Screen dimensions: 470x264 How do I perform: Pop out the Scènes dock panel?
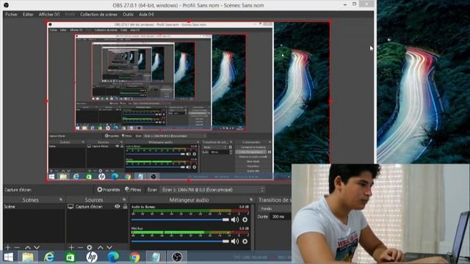pyautogui.click(x=61, y=199)
